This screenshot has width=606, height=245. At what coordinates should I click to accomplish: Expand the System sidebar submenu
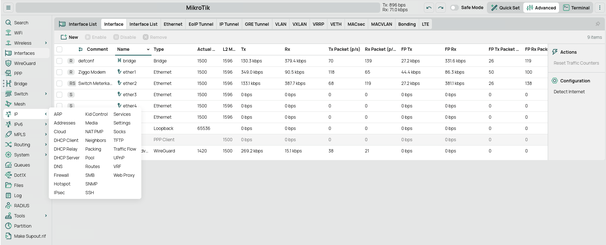(46, 155)
